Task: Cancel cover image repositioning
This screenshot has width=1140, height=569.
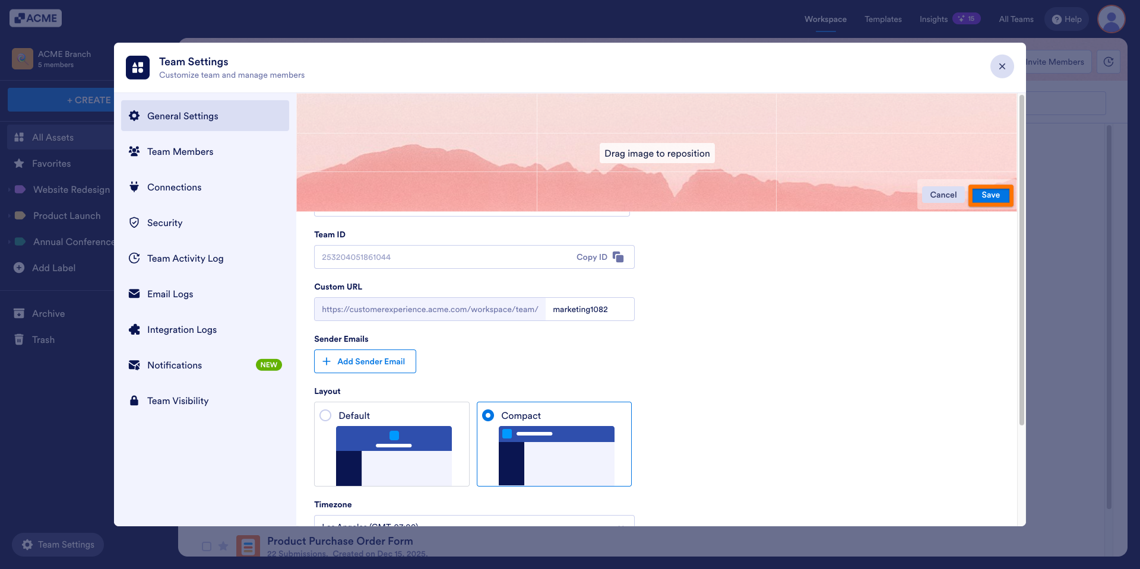Action: pos(943,195)
